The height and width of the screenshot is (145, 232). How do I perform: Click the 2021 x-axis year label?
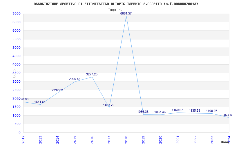pyautogui.click(x=178, y=139)
